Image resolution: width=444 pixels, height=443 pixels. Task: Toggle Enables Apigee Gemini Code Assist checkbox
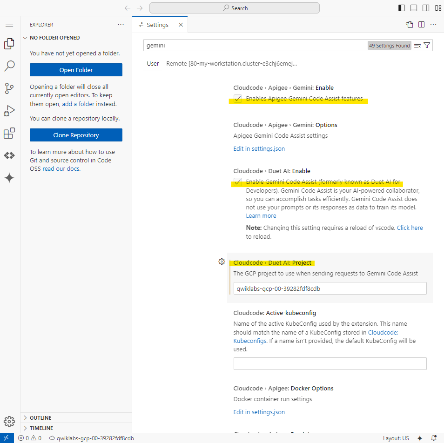click(238, 99)
